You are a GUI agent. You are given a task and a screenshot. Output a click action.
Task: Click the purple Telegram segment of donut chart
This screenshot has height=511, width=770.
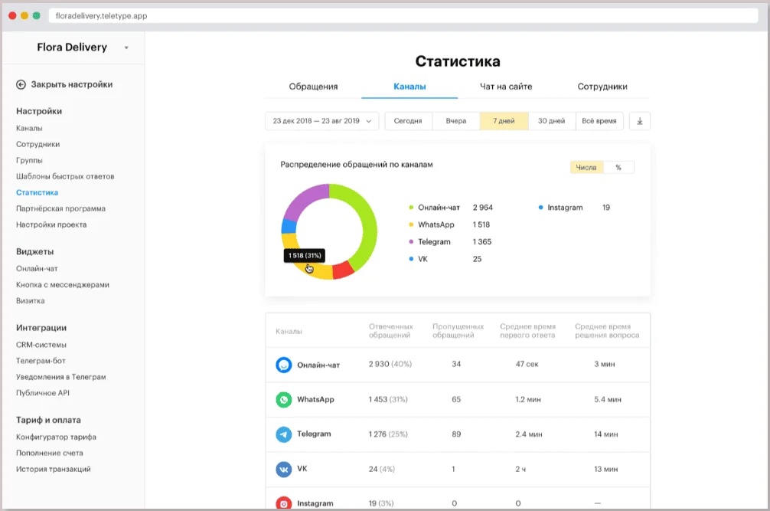[304, 201]
